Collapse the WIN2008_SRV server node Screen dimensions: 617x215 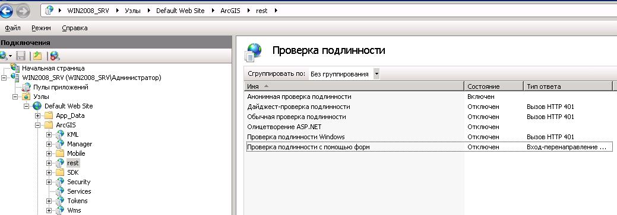pos(4,78)
